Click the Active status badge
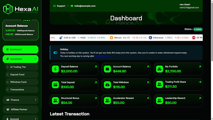Viewport: 213px width, 120px height. click(198, 29)
